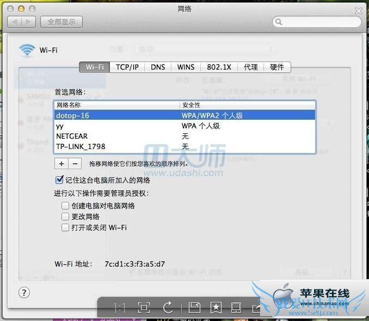The image size is (369, 321).
Task: Click the back navigation arrow
Action: (x=14, y=22)
